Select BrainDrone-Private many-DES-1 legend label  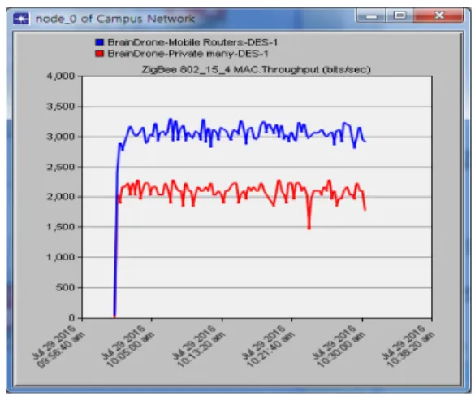point(188,54)
